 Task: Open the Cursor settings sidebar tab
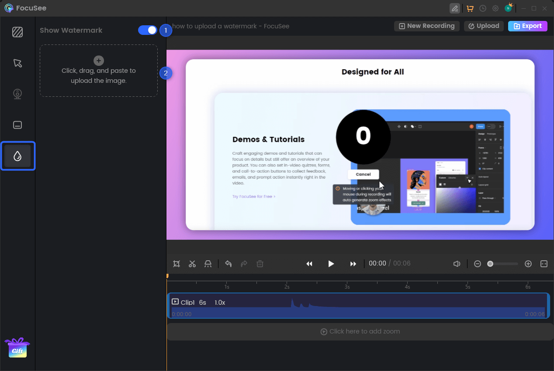17,63
